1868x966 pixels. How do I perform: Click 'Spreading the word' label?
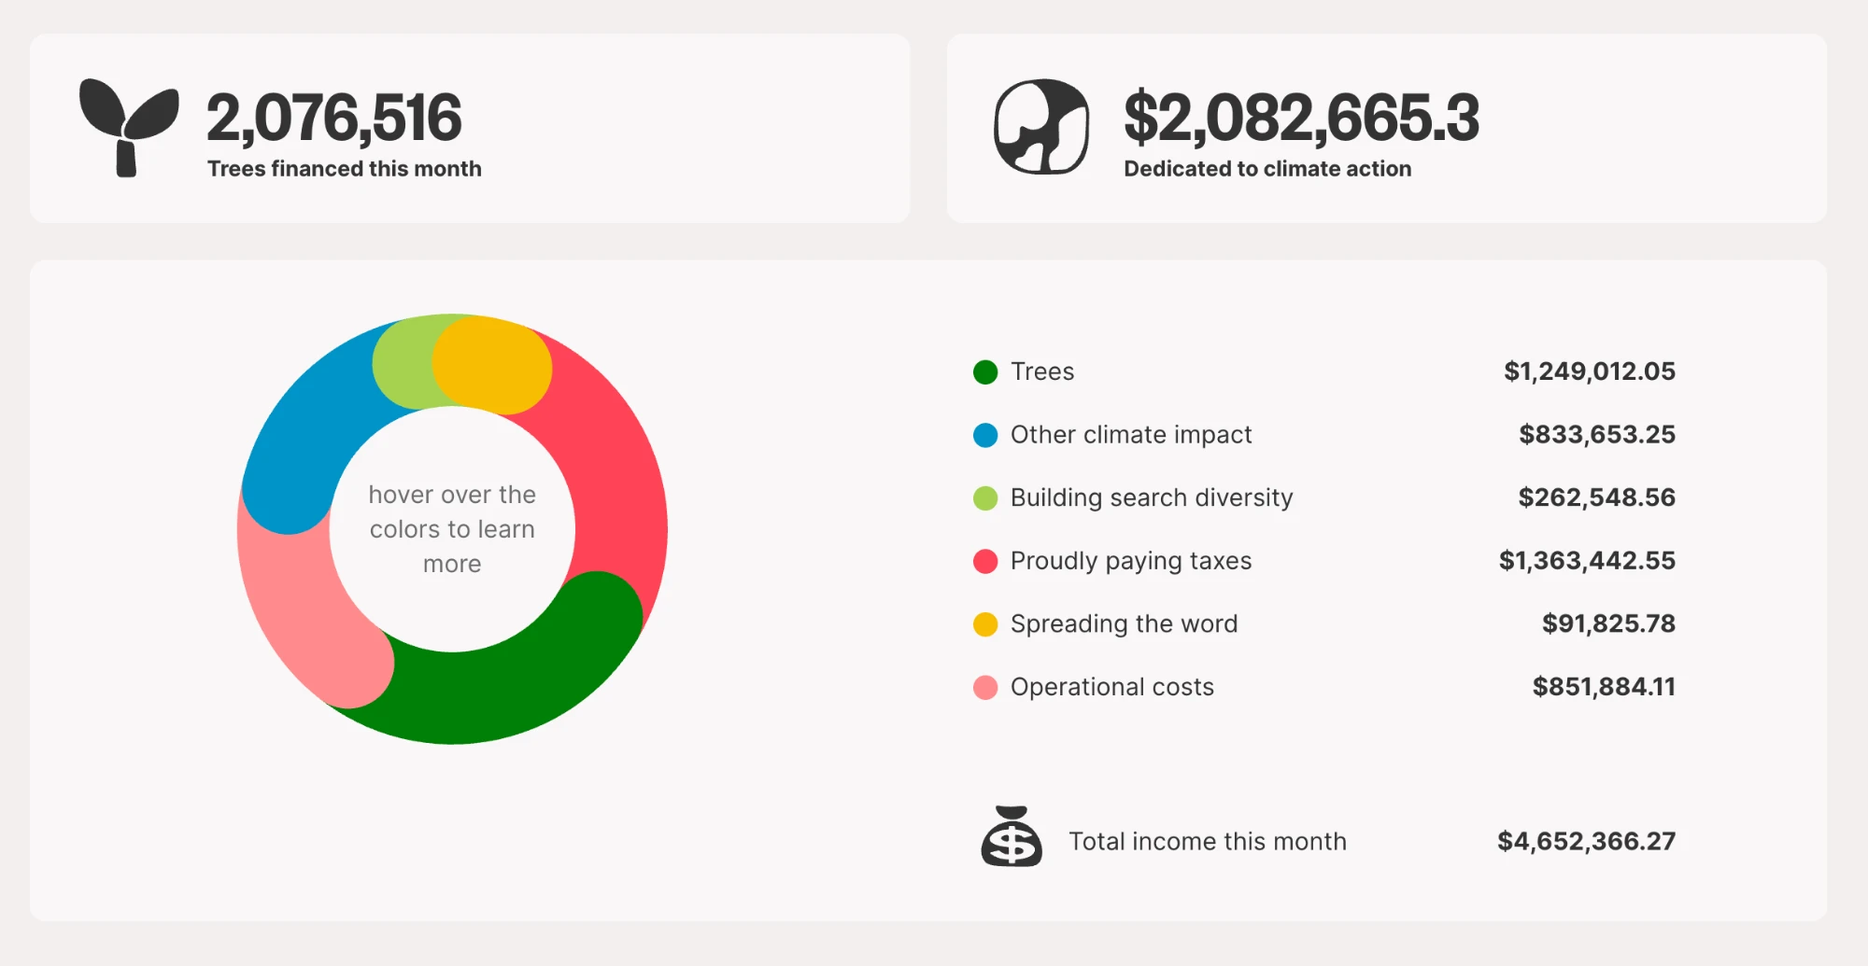click(x=1124, y=623)
